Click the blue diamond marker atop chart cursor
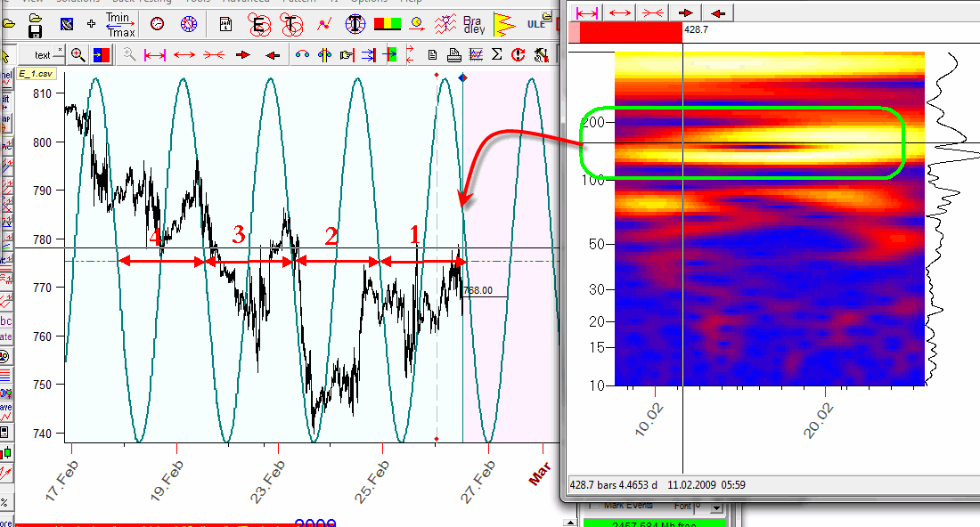This screenshot has height=527, width=980. click(x=462, y=77)
